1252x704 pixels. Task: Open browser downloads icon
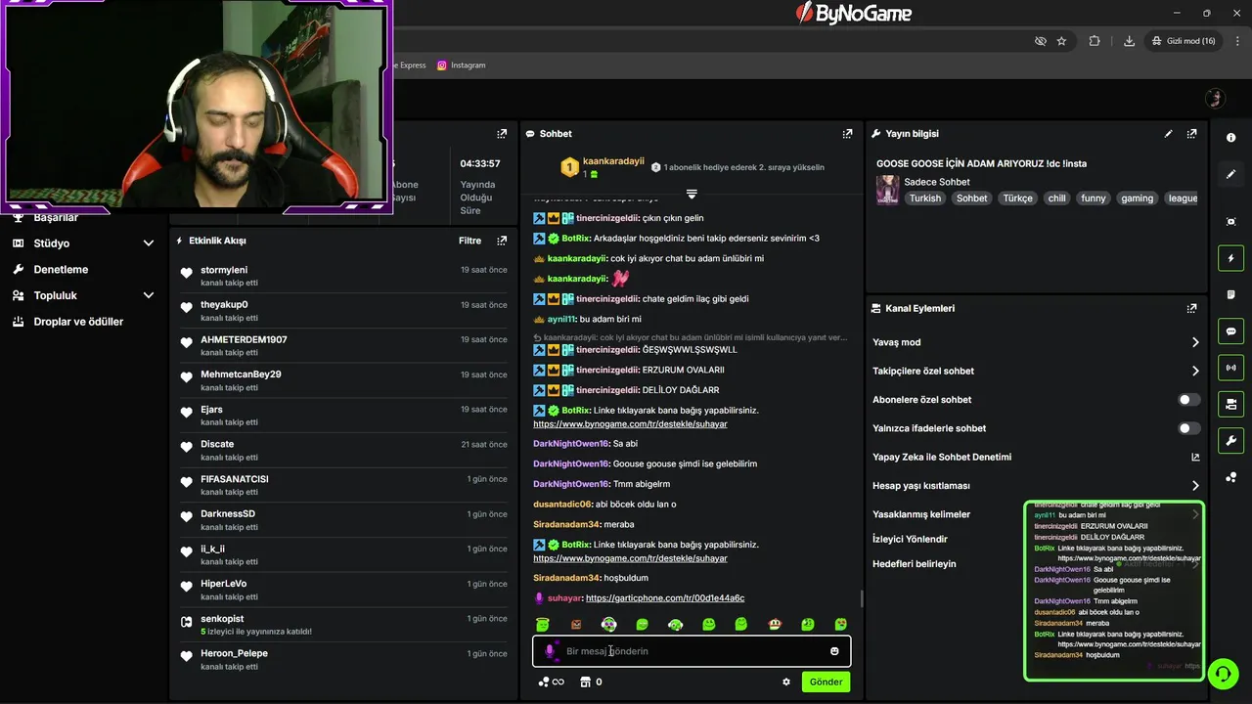tap(1129, 41)
